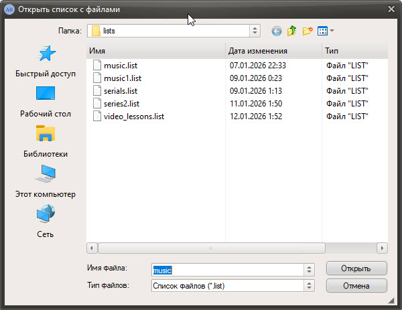Click the application icon in title bar
Screen dimensions: 402x310
pos(9,9)
